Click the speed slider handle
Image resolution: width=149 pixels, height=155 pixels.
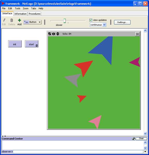pyautogui.click(x=65, y=21)
